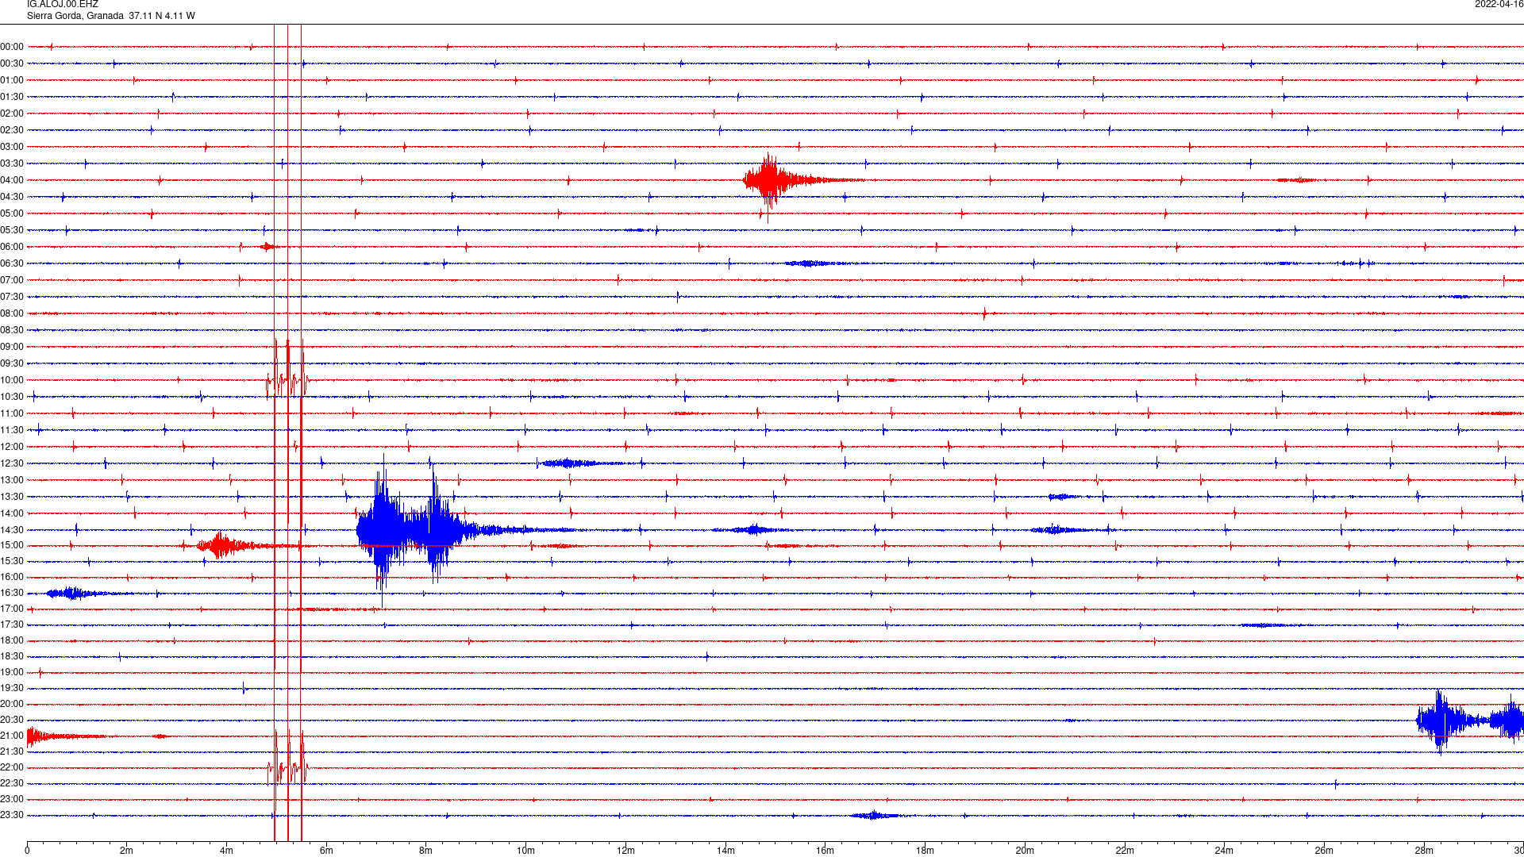The width and height of the screenshot is (1524, 857).
Task: Click the 22m tick on time axis
Action: tap(1125, 851)
